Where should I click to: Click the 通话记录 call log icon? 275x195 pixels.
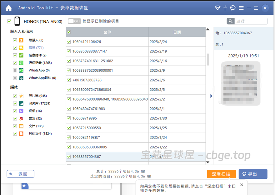[21, 62]
